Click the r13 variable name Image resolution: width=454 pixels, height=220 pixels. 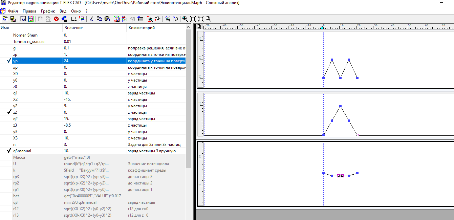[16, 215]
